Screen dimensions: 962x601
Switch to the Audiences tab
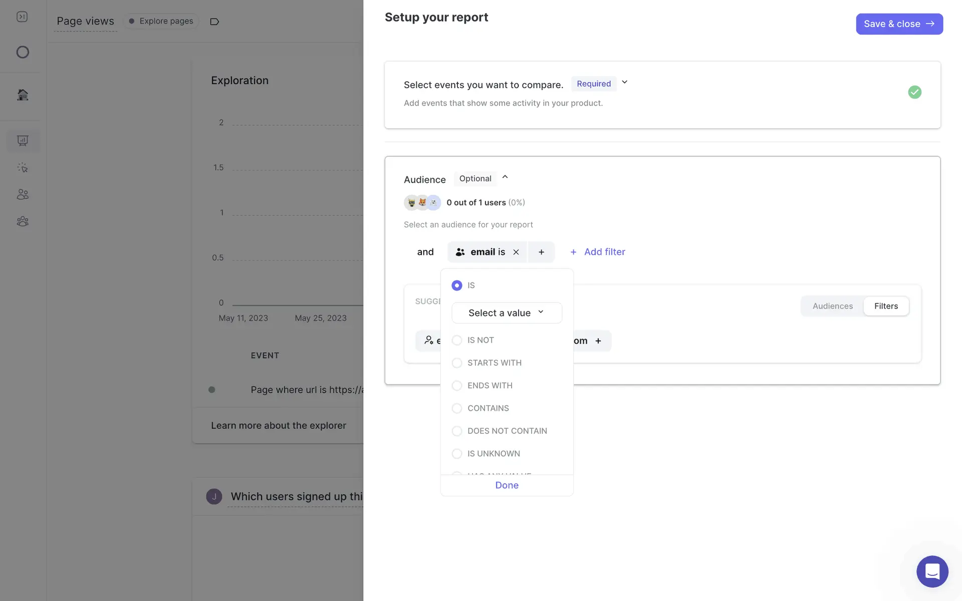point(832,306)
